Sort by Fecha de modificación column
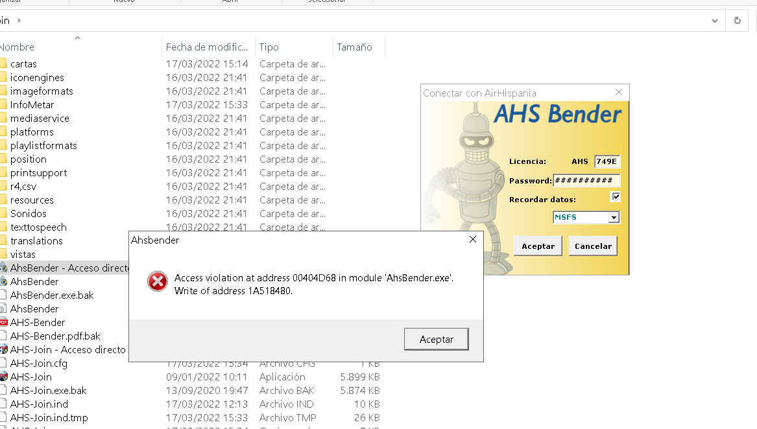757x429 pixels. pyautogui.click(x=206, y=47)
